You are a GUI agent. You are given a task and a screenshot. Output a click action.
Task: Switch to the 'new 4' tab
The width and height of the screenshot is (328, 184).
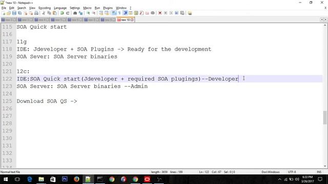tap(42, 20)
